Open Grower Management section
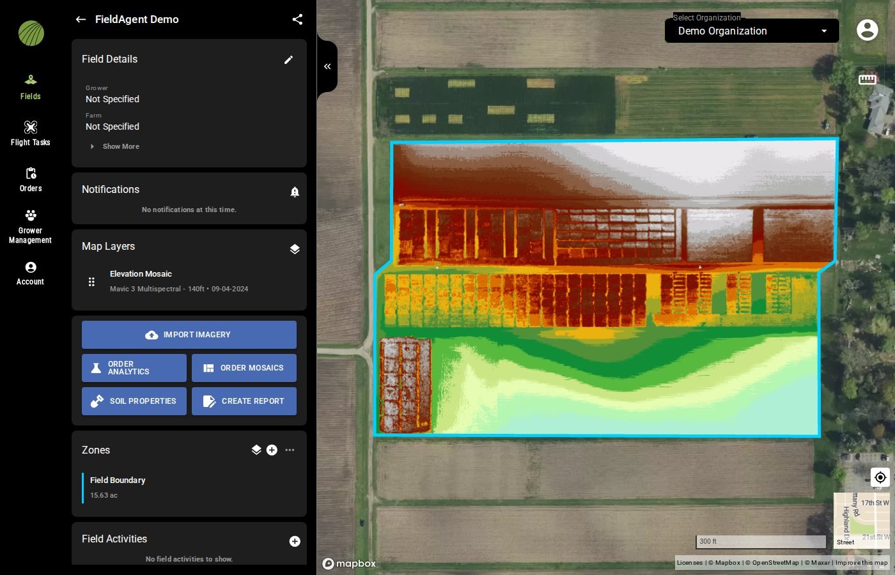The width and height of the screenshot is (895, 575). click(31, 226)
